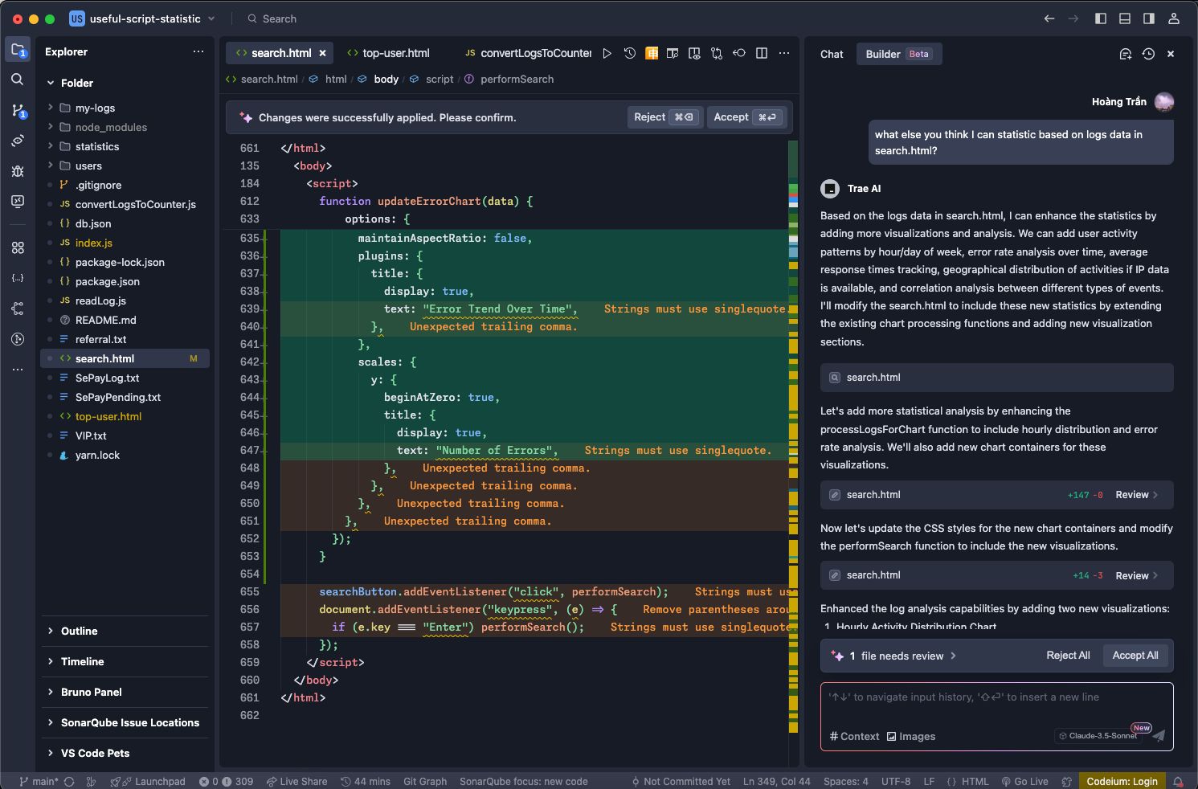Go back with the navigation arrow
Image resolution: width=1198 pixels, height=789 pixels.
click(1049, 18)
